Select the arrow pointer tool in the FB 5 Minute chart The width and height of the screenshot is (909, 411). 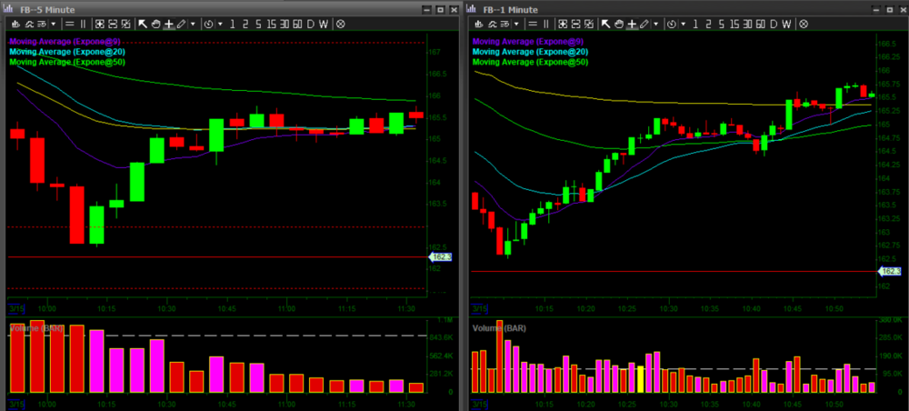[142, 24]
